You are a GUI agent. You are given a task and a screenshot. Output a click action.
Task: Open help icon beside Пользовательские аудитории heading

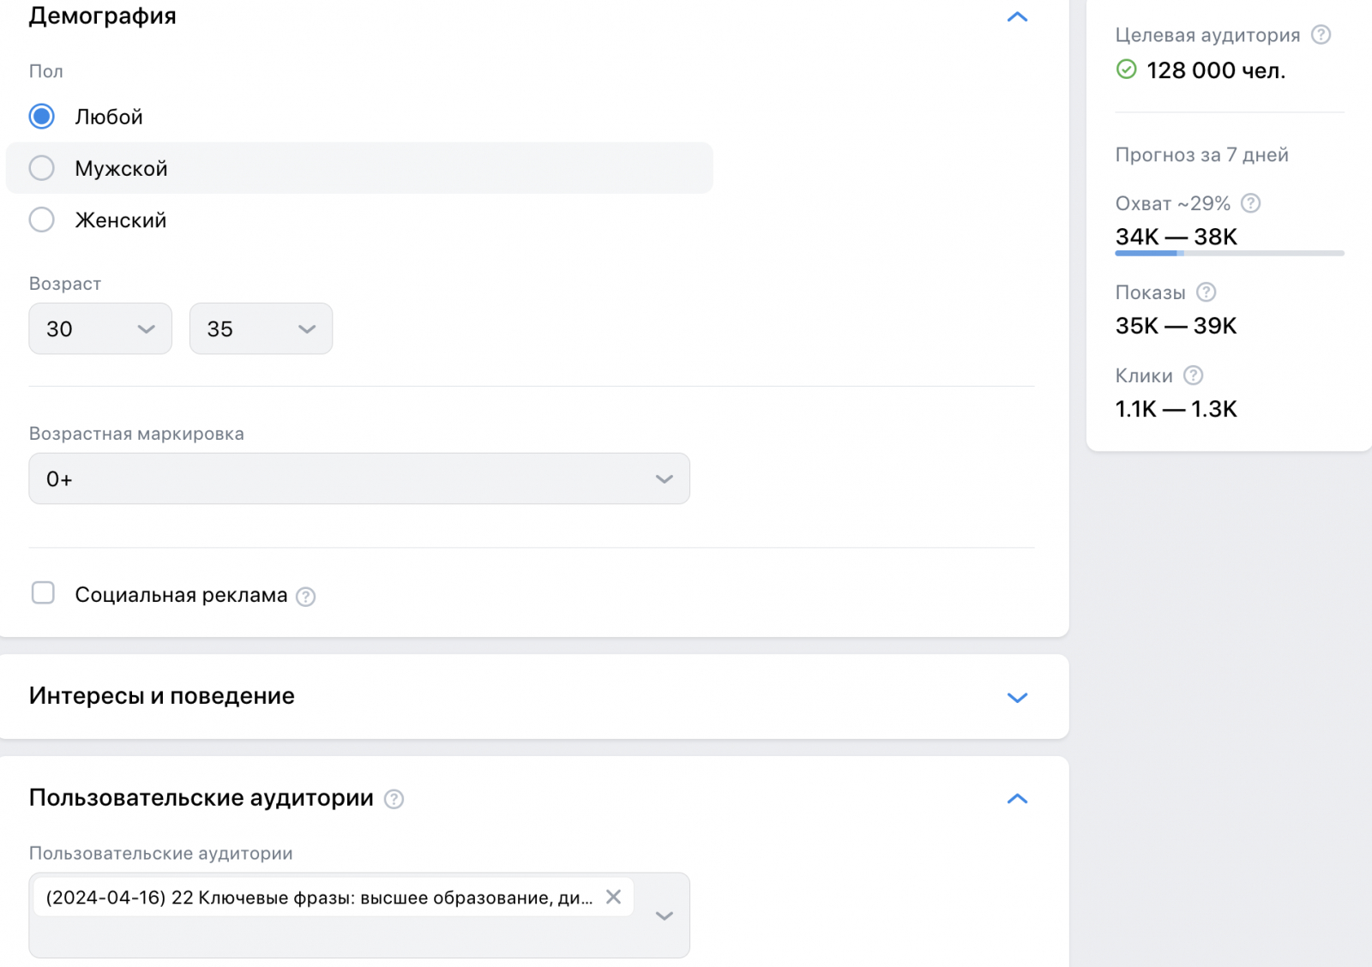pyautogui.click(x=394, y=799)
